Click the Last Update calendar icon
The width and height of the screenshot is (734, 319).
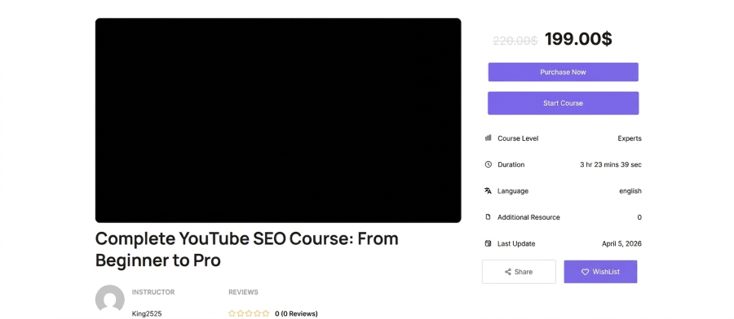(x=489, y=243)
